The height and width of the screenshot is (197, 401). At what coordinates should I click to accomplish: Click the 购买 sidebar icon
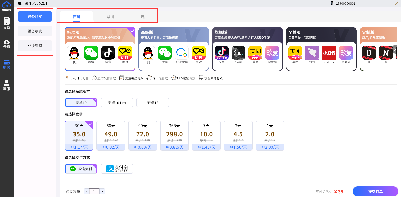(7, 65)
